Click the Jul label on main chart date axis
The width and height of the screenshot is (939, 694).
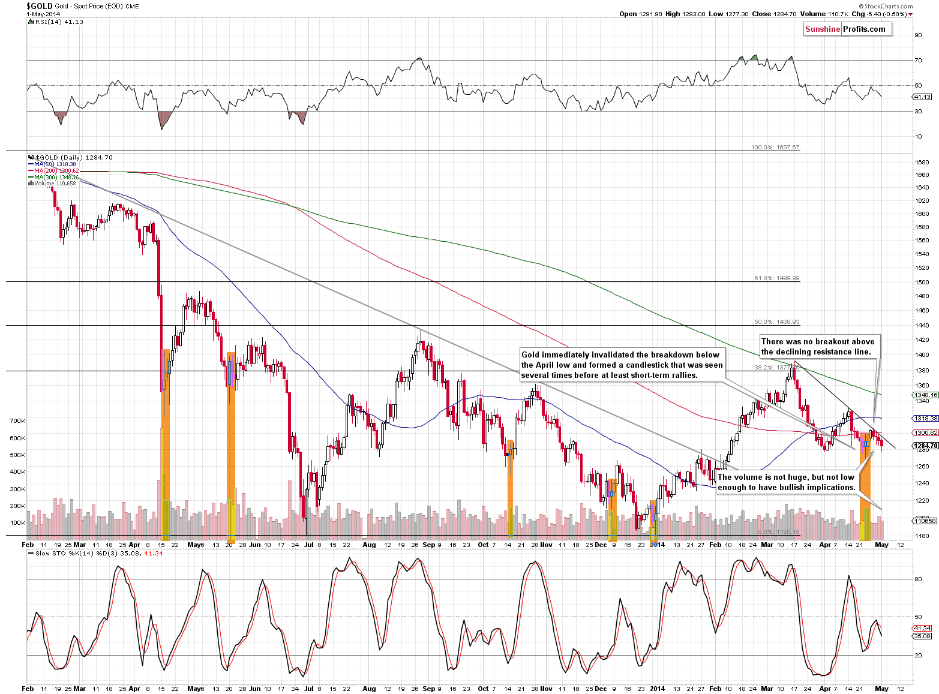tap(308, 545)
